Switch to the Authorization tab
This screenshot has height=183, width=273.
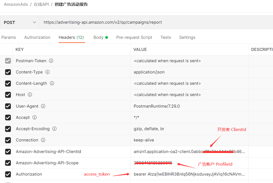pyautogui.click(x=37, y=37)
